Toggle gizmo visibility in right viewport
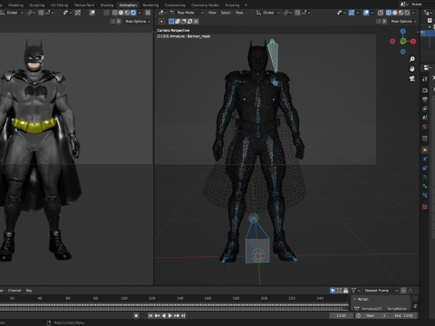The width and height of the screenshot is (435, 326). 352,13
